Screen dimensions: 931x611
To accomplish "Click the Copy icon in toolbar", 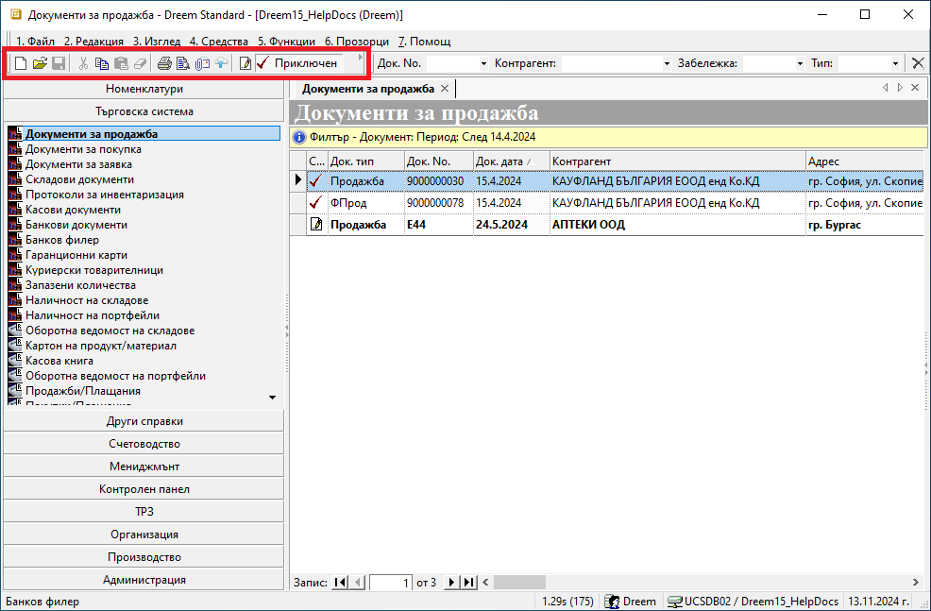I will pyautogui.click(x=102, y=63).
